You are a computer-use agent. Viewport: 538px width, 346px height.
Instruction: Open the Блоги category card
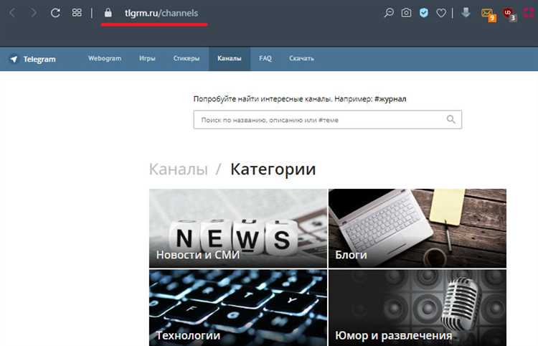(417, 228)
